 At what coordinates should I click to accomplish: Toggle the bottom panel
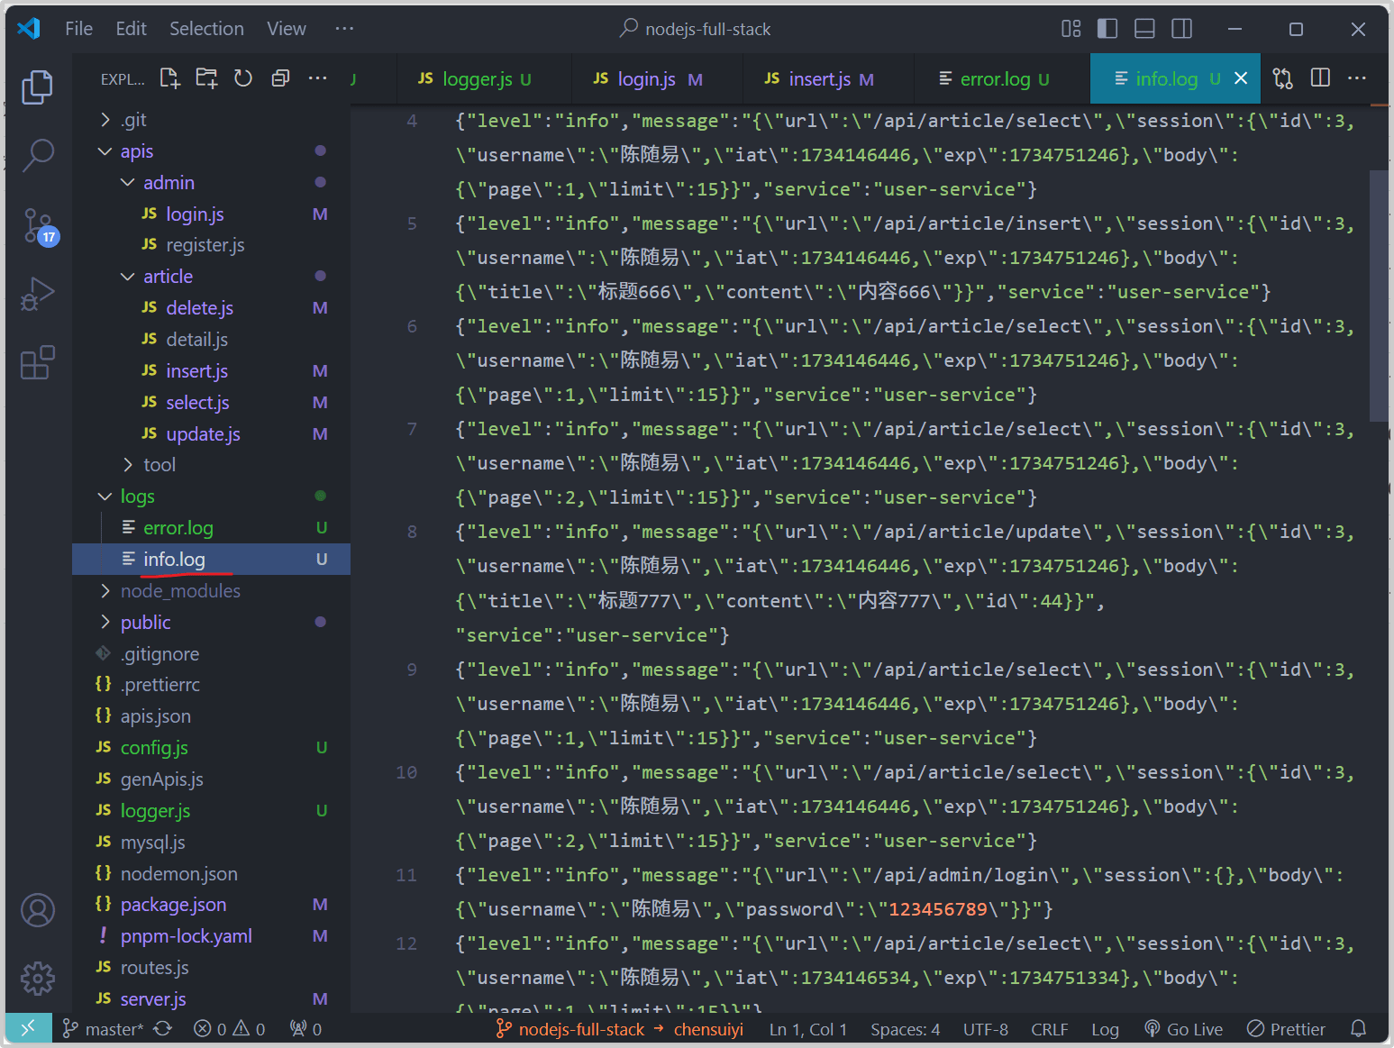point(1144,29)
